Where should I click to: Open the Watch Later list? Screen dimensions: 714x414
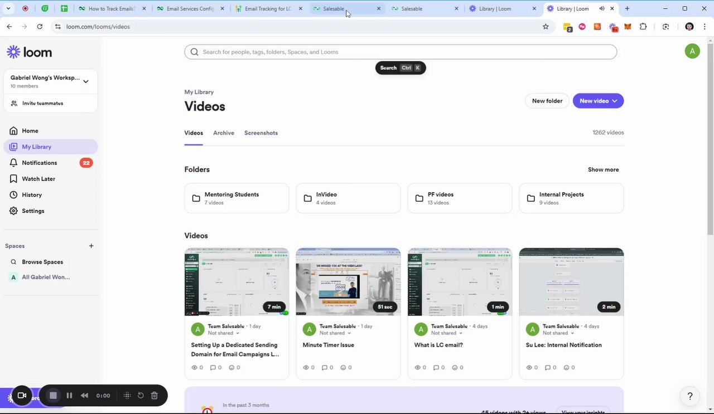[38, 179]
